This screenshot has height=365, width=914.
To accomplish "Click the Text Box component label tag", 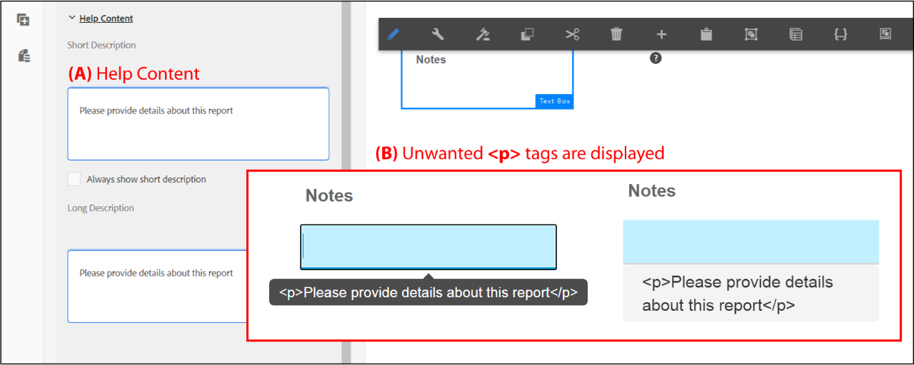I will [554, 101].
